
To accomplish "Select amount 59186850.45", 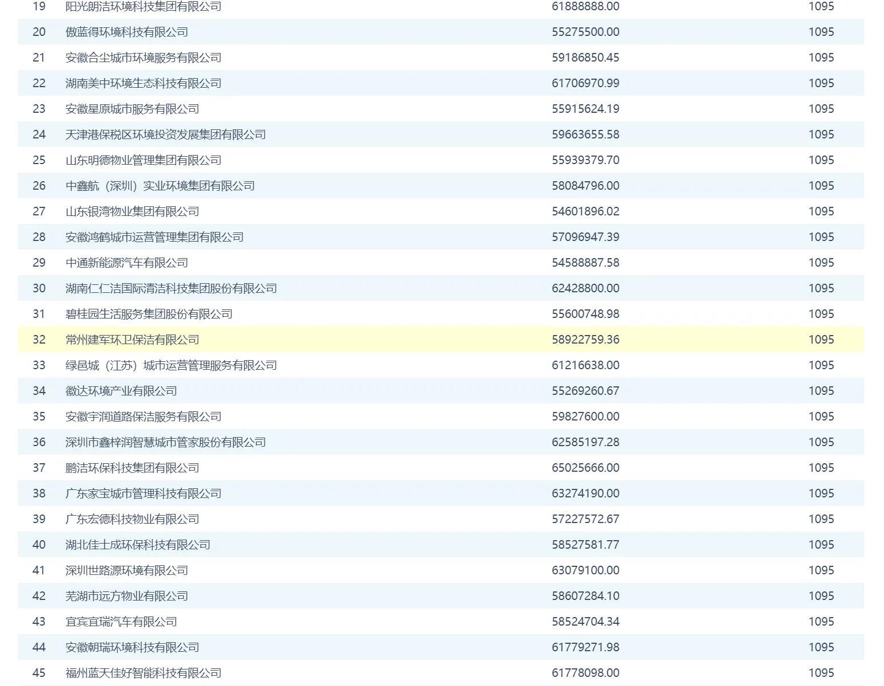I will (585, 58).
